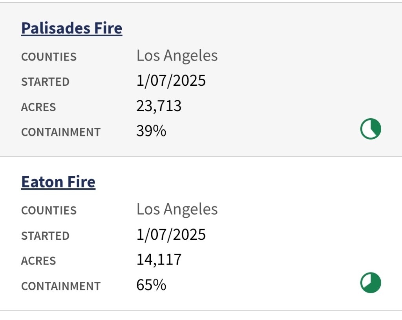Click the 14,117 acres figure

pyautogui.click(x=159, y=260)
